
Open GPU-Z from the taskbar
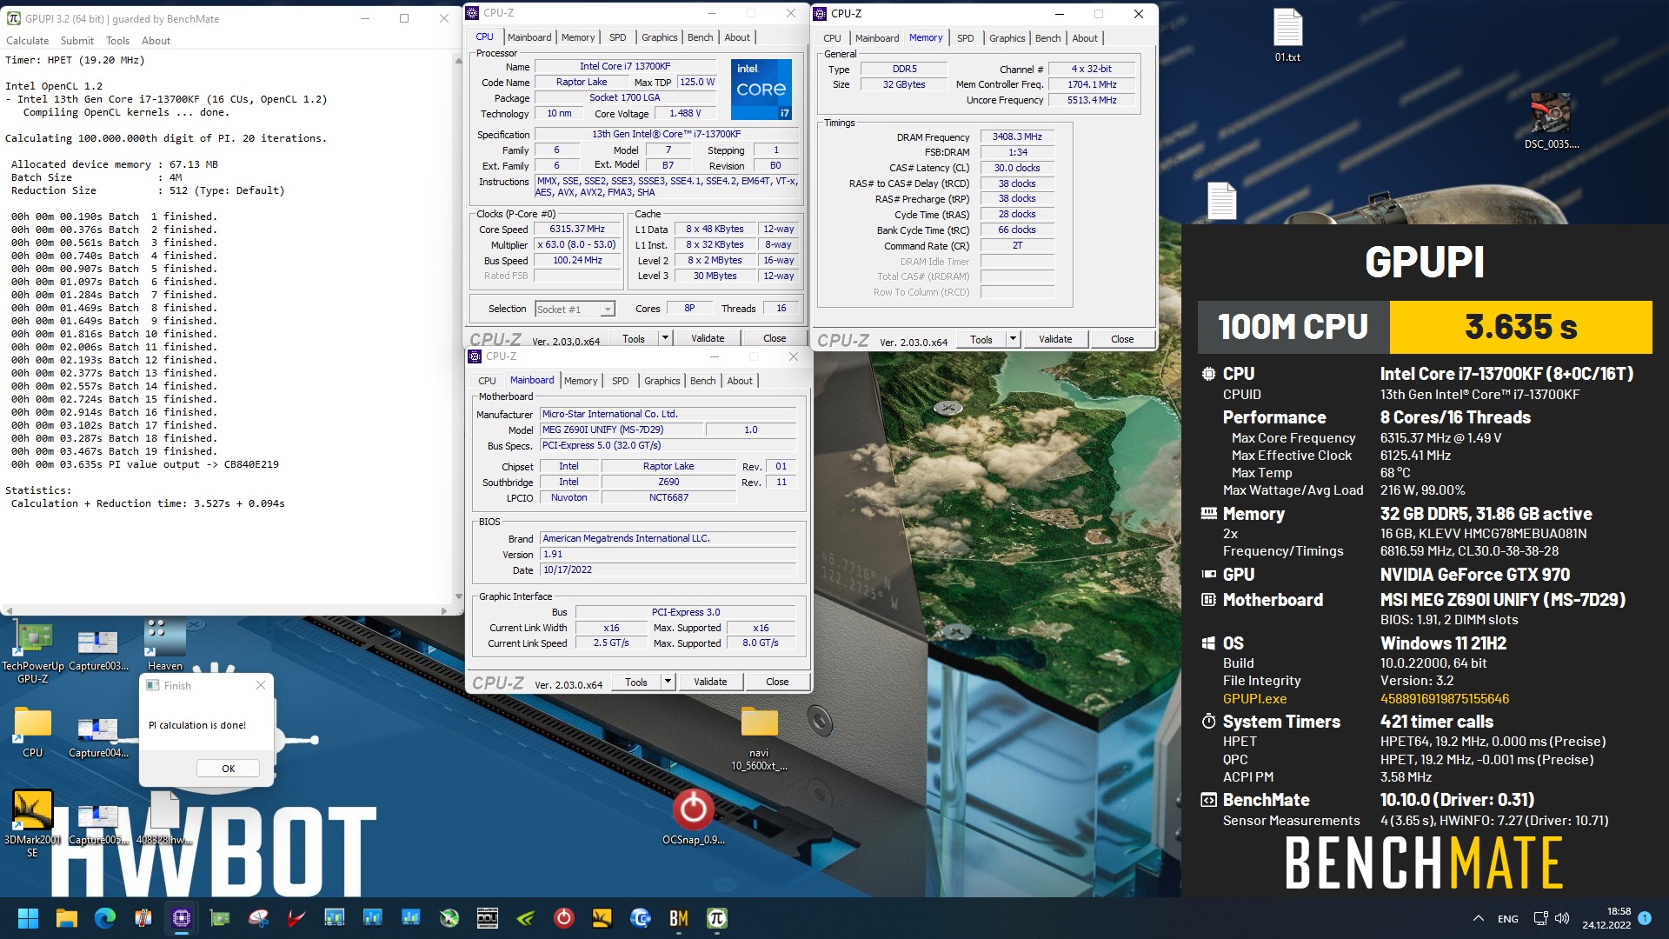[220, 918]
